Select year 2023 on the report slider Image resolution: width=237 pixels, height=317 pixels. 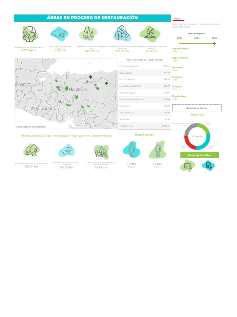click(179, 38)
